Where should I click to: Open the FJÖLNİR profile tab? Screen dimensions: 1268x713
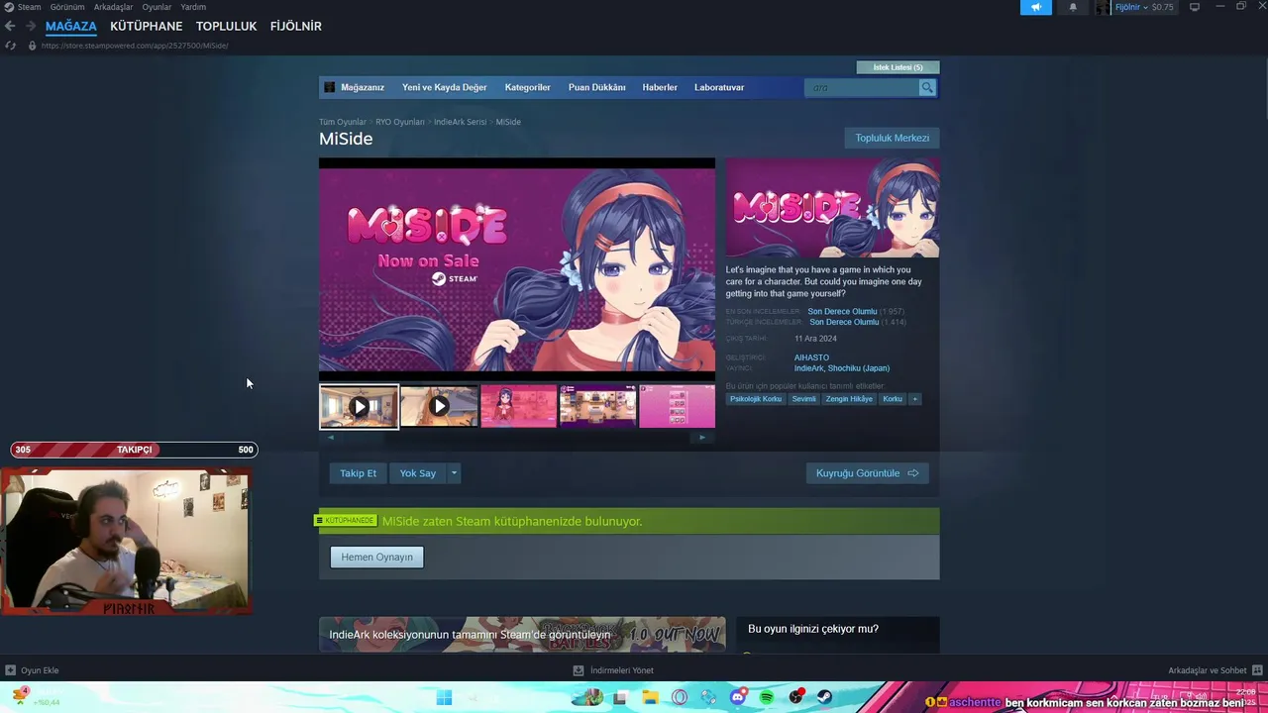[296, 26]
